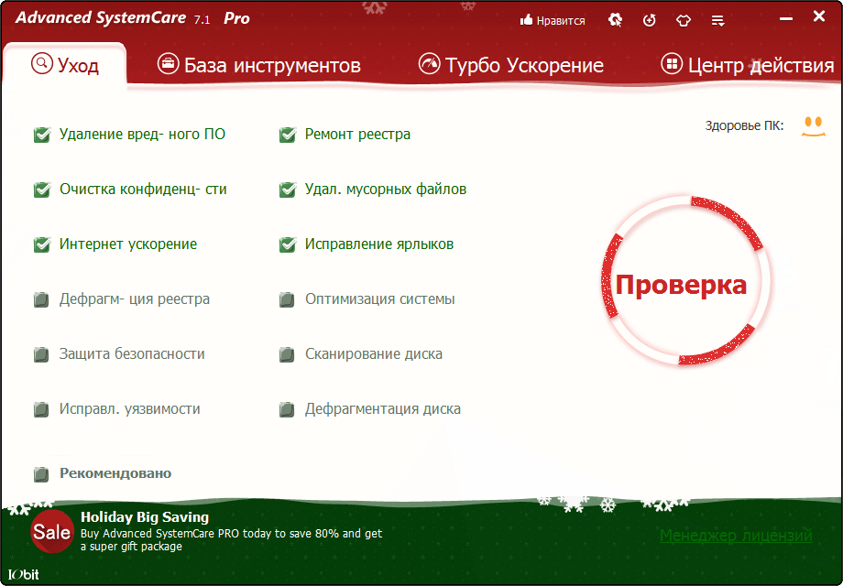Enable Дефрагм- ция реестра checkbox
The image size is (843, 586).
click(x=41, y=299)
